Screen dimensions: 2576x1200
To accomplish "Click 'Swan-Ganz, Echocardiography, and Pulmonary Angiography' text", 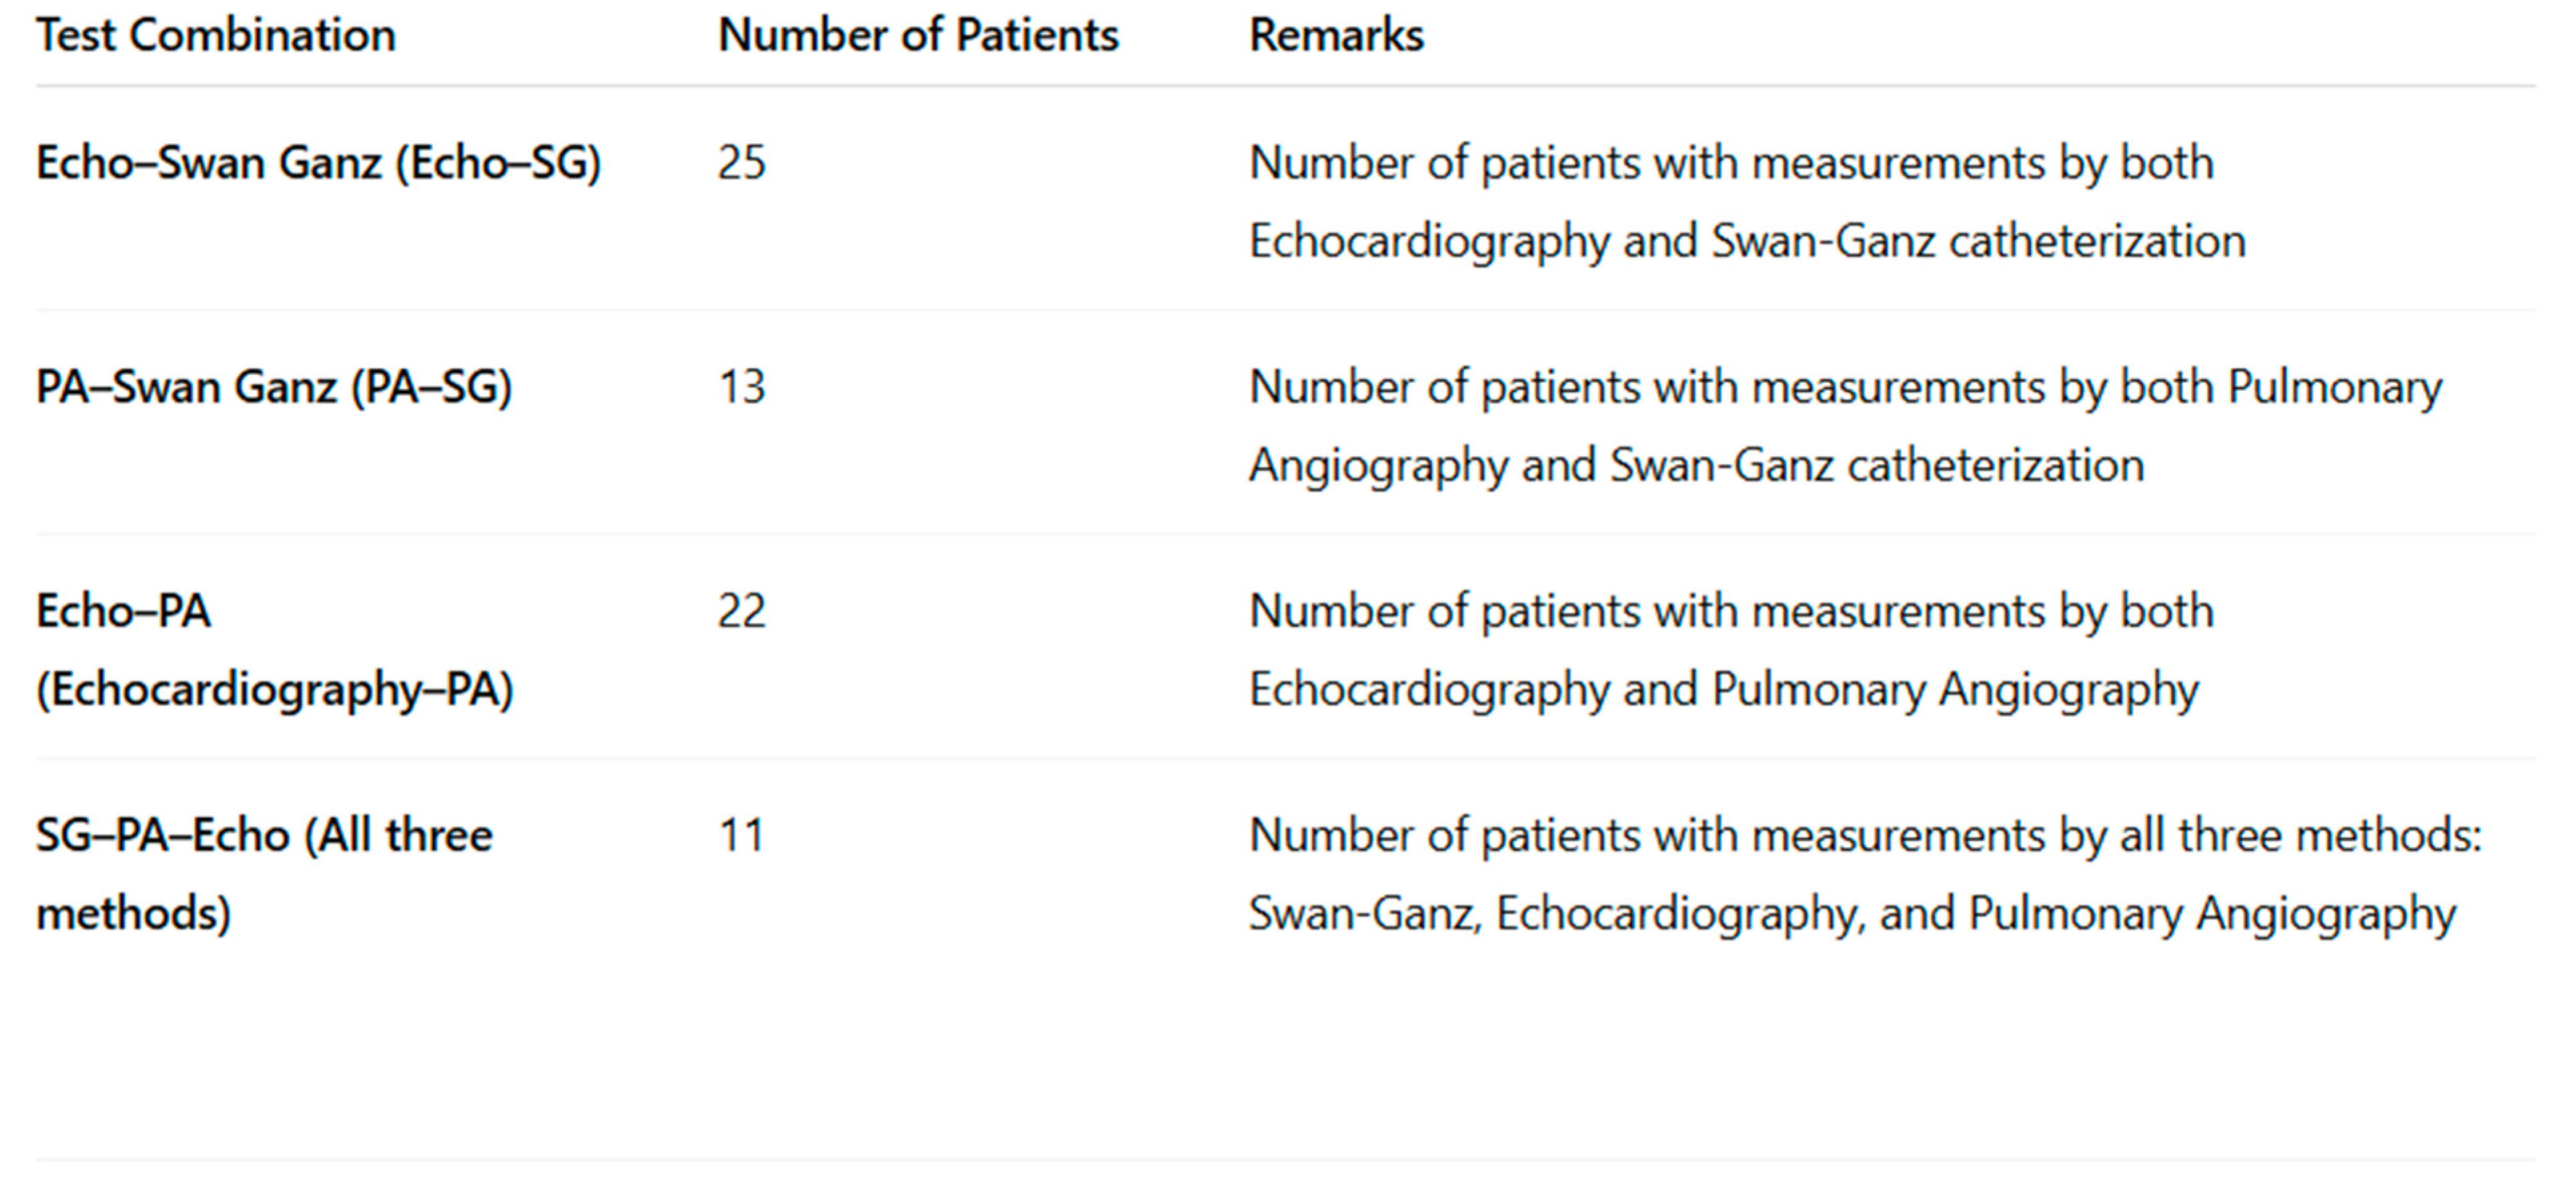I will pos(1851,913).
